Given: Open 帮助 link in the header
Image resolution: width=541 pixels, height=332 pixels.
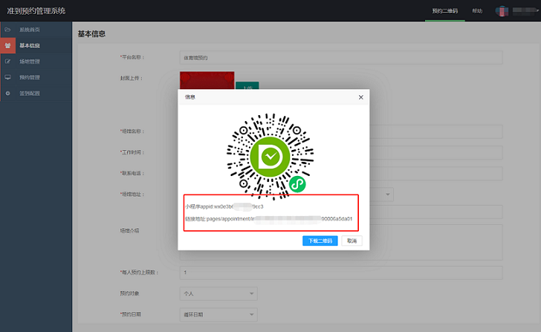Looking at the screenshot, I should 477,11.
